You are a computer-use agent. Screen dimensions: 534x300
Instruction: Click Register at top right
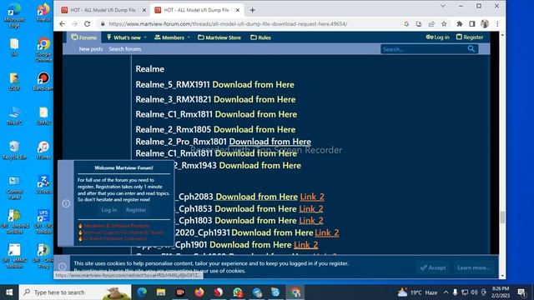[470, 37]
